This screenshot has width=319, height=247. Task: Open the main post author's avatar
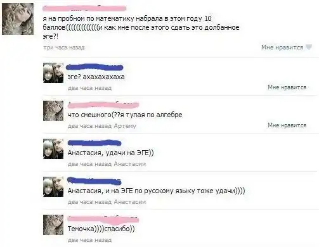(18, 19)
